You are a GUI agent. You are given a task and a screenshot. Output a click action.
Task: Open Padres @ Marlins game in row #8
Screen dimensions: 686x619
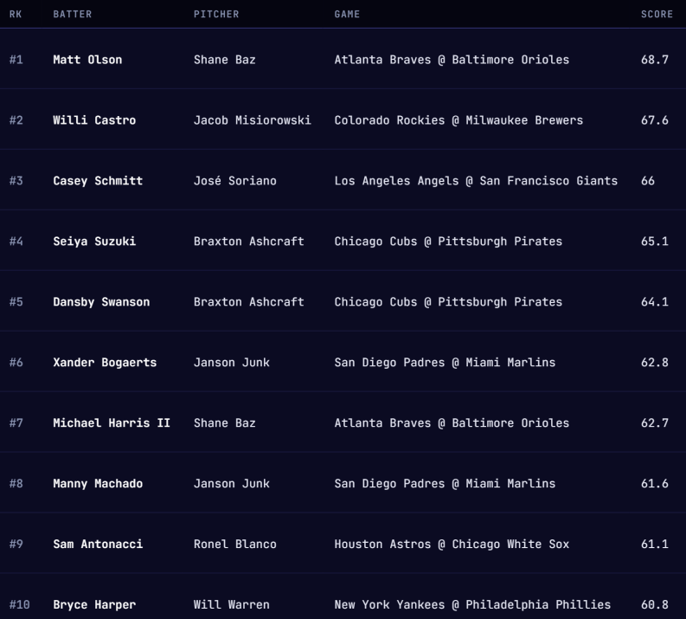point(445,483)
